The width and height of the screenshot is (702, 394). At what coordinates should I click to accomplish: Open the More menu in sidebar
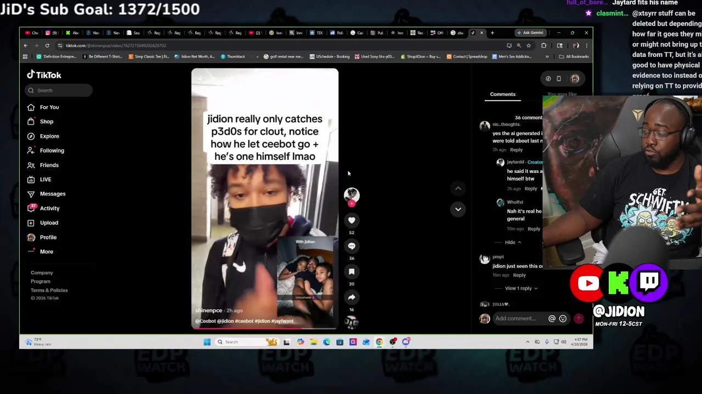point(41,252)
